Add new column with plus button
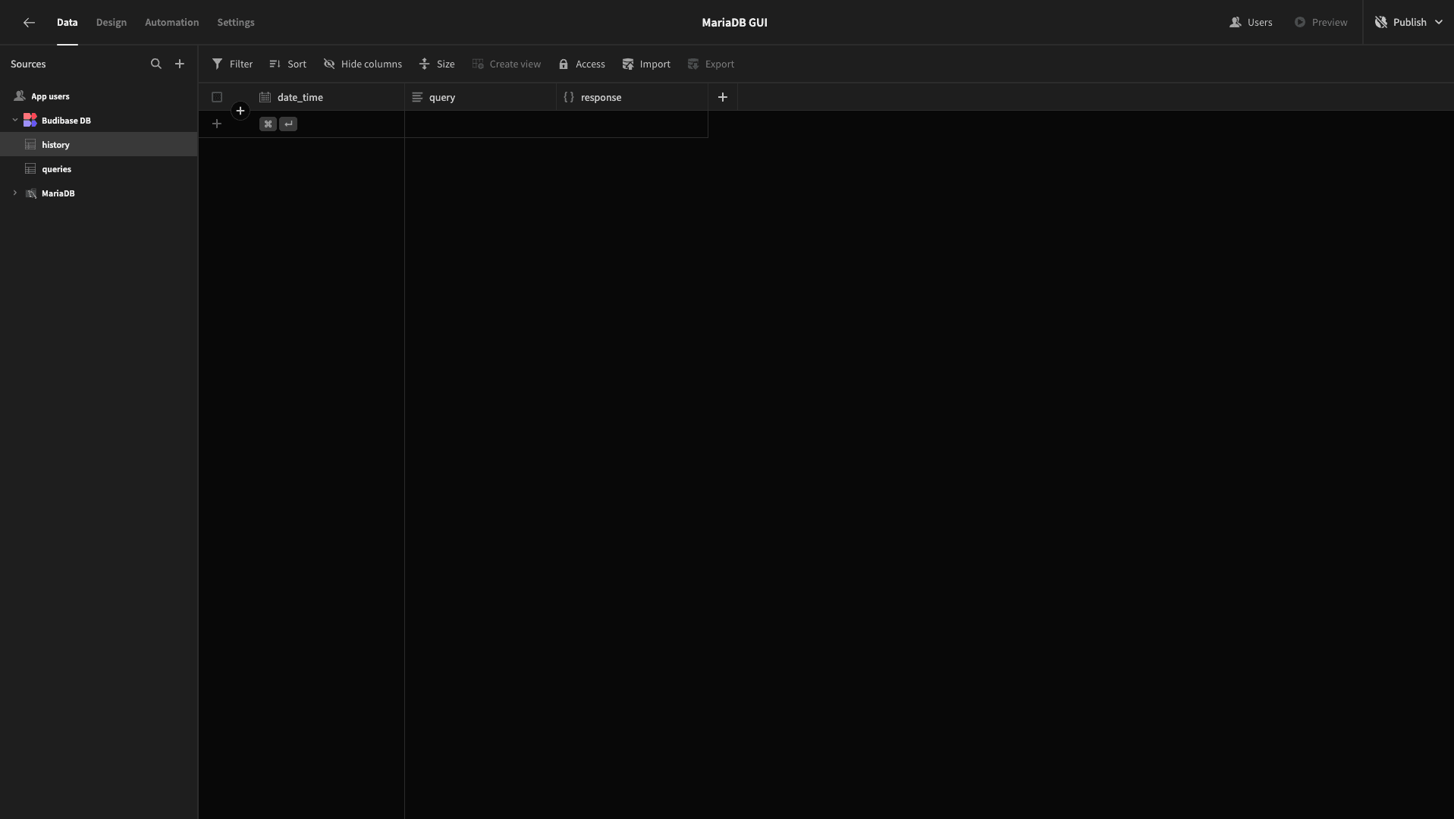 click(x=723, y=97)
